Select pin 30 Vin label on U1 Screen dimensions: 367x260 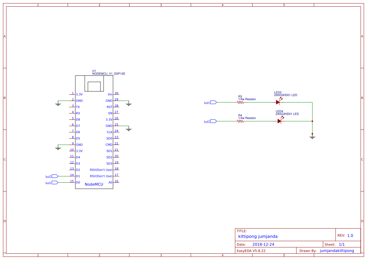pos(109,94)
